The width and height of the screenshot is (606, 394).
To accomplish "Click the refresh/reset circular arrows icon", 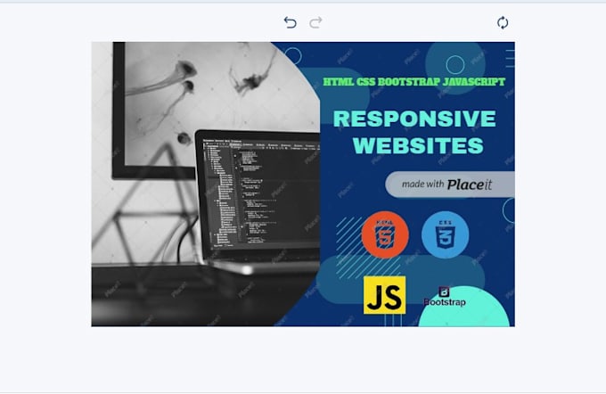I will (x=503, y=22).
